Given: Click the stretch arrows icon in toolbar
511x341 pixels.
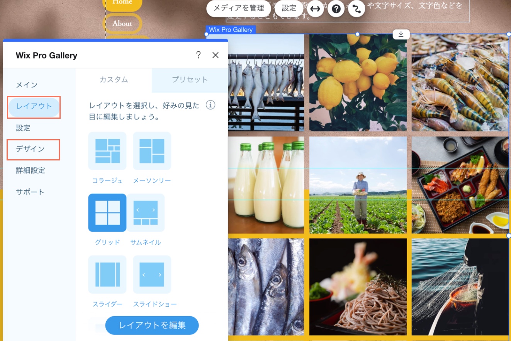Looking at the screenshot, I should coord(316,9).
